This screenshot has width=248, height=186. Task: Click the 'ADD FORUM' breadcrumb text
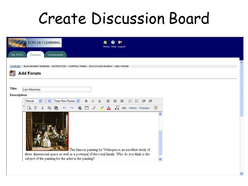click(x=122, y=66)
